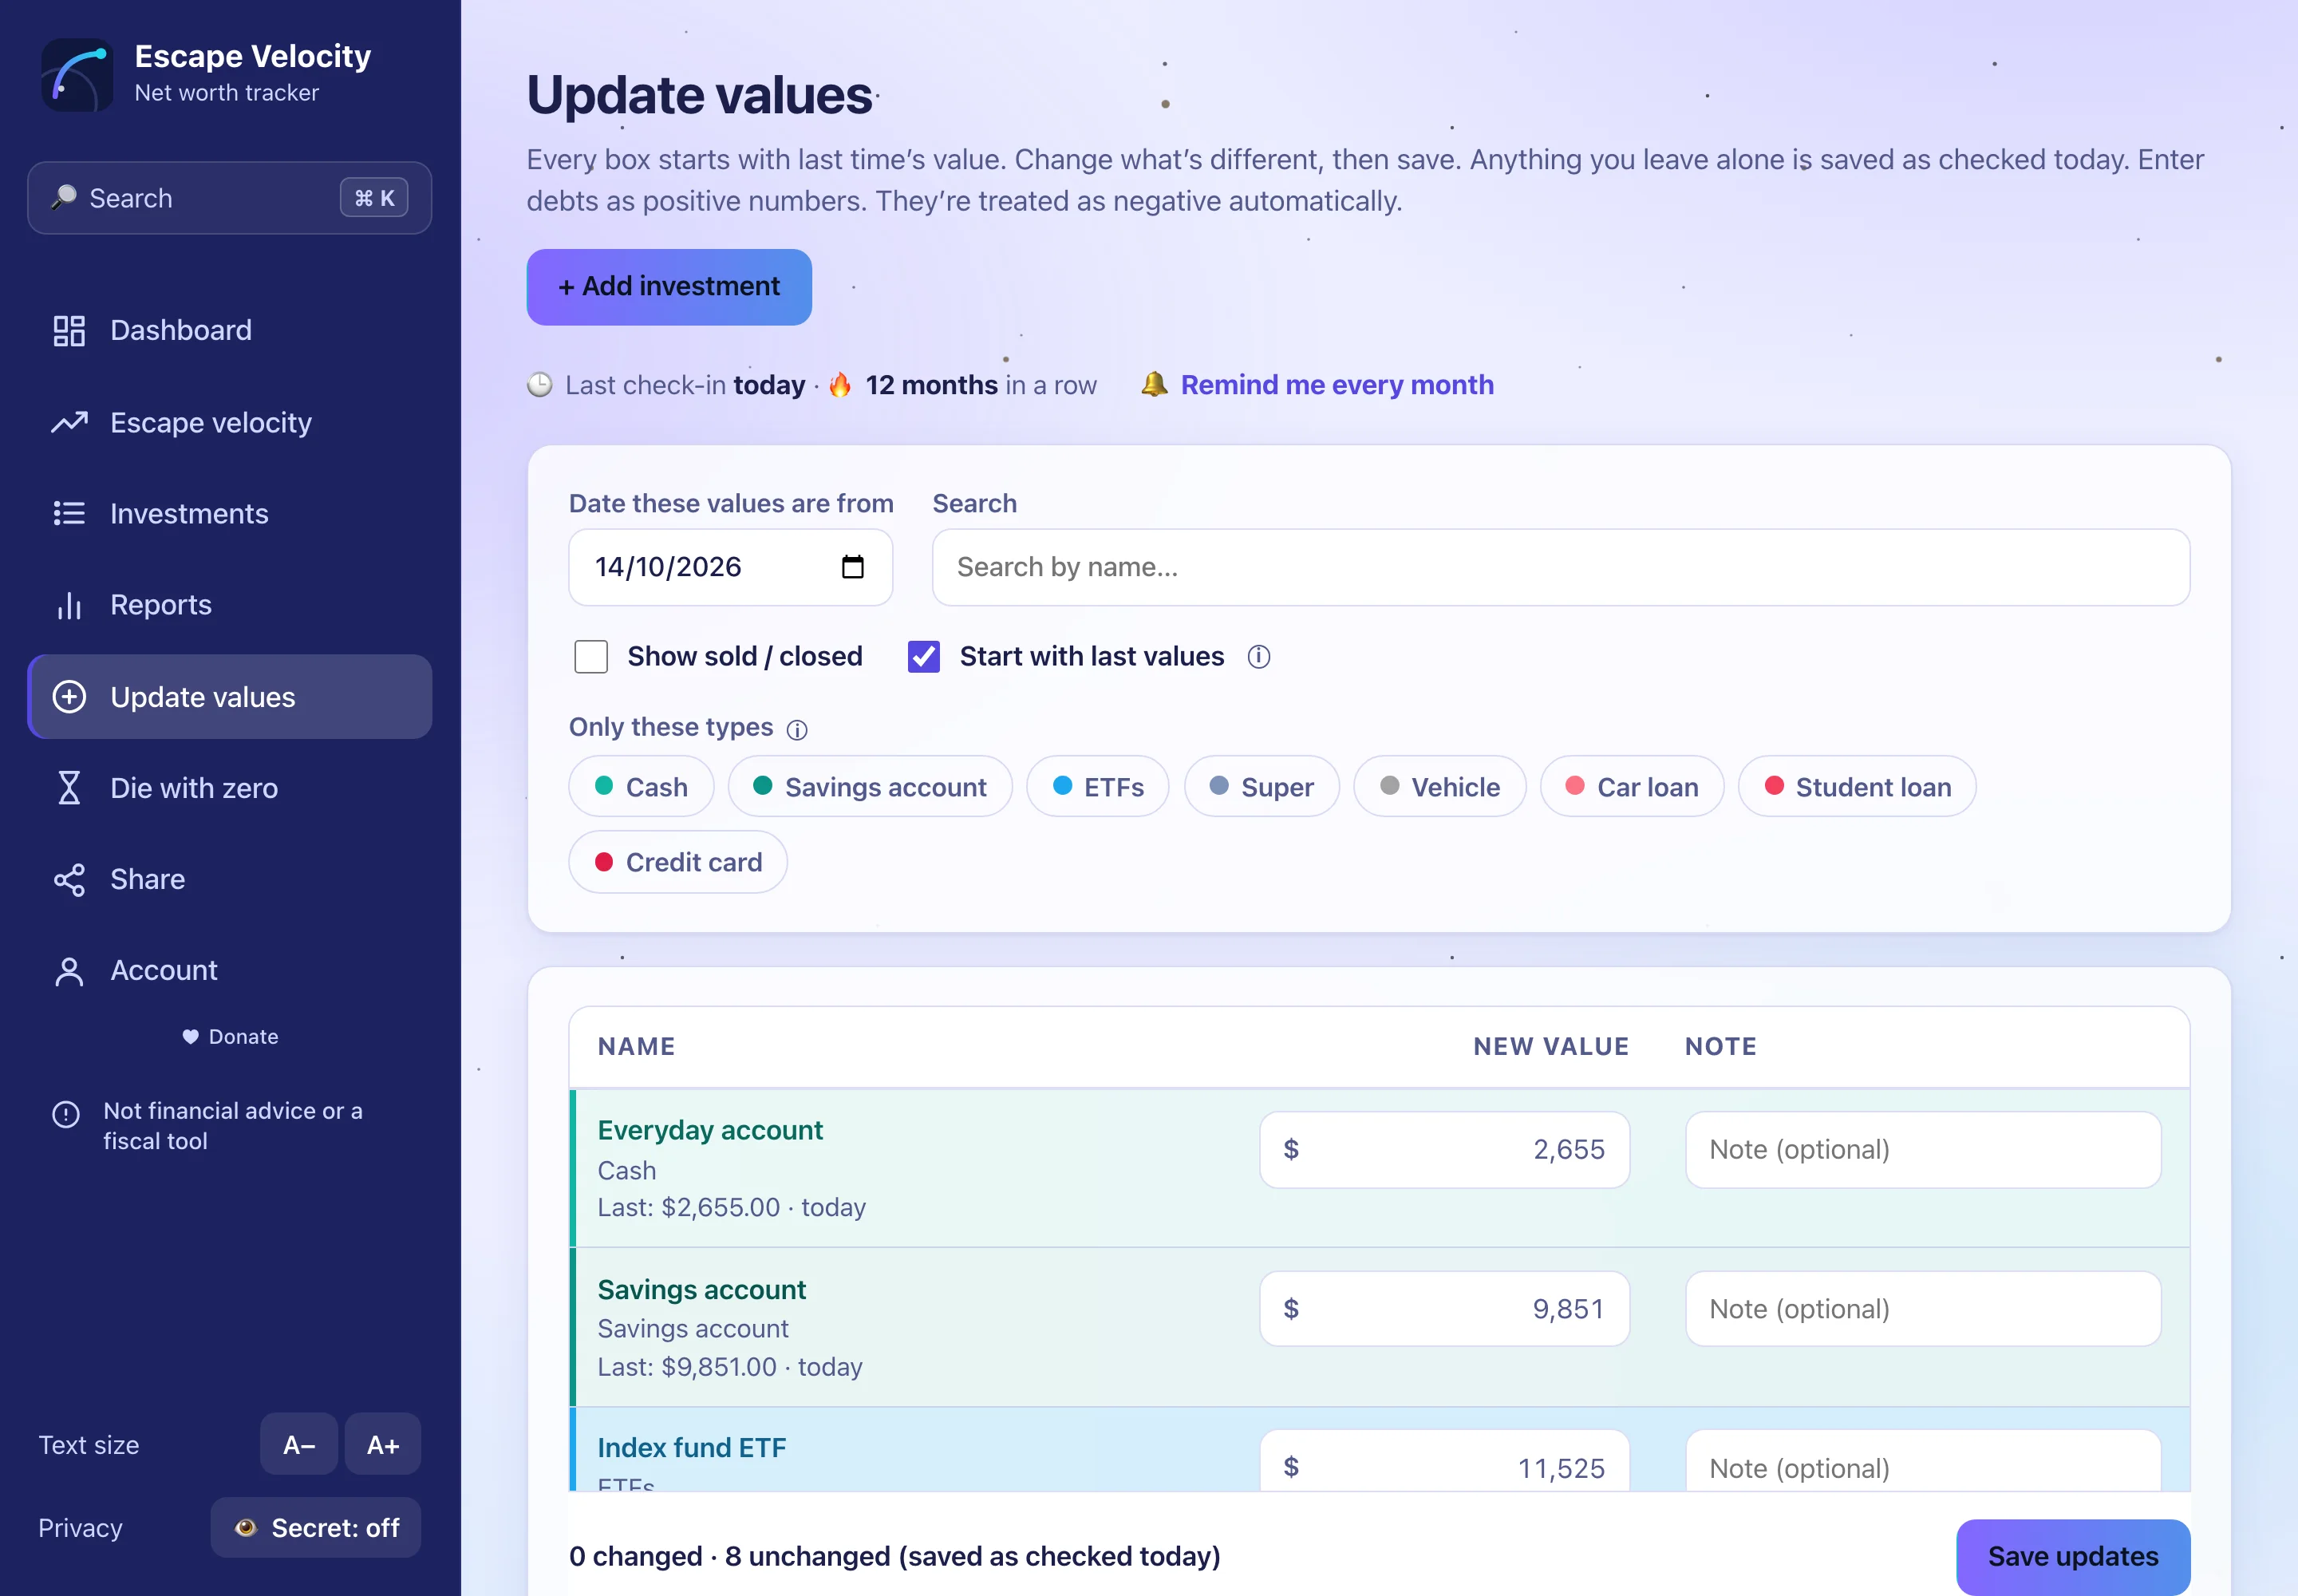Click Remind me every month link
The width and height of the screenshot is (2298, 1596).
(x=1337, y=384)
